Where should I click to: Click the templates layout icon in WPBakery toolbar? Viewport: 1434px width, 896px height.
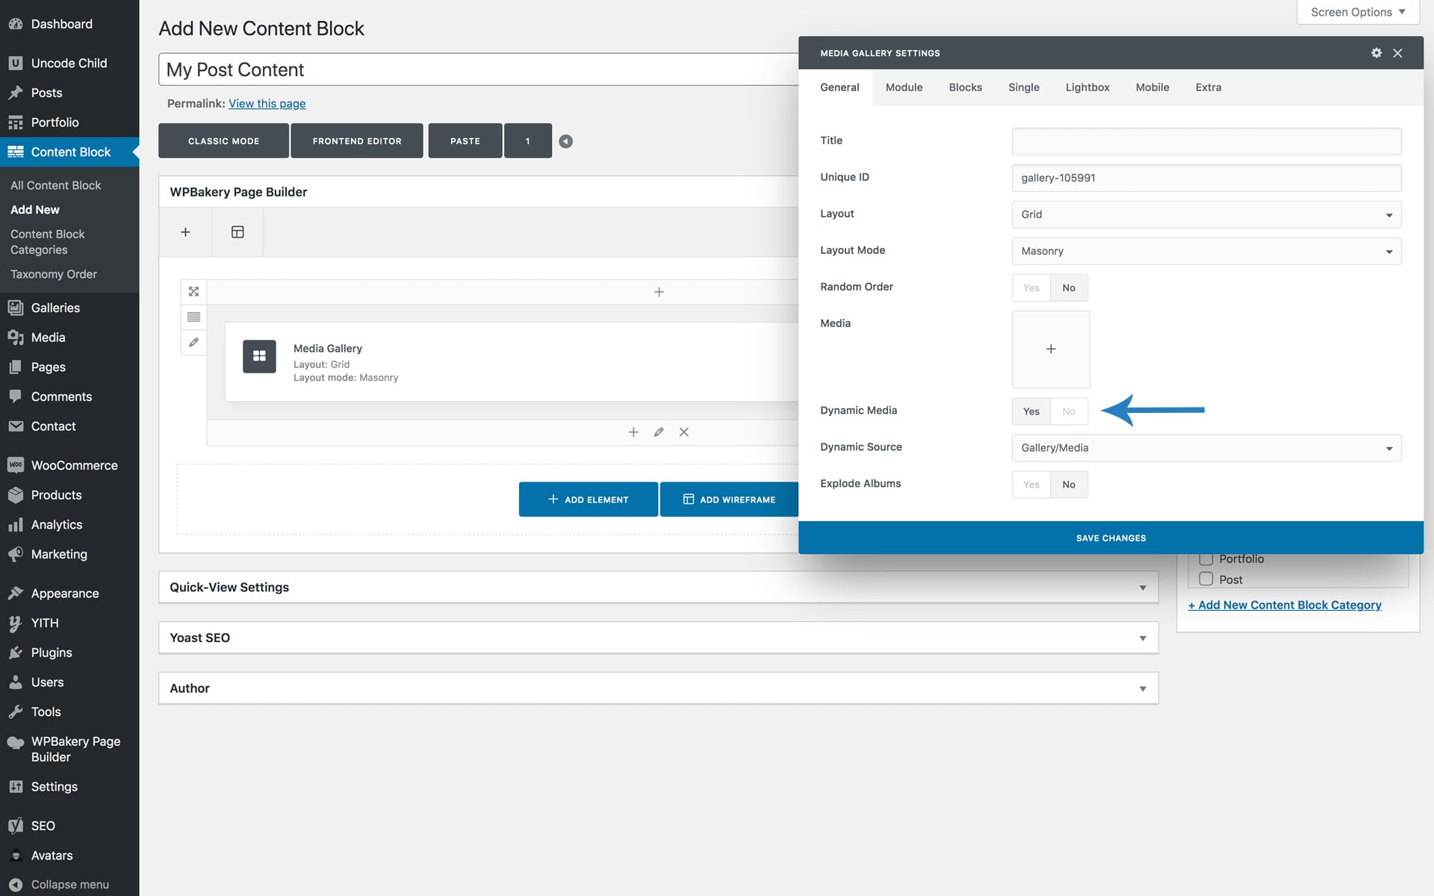(x=238, y=232)
